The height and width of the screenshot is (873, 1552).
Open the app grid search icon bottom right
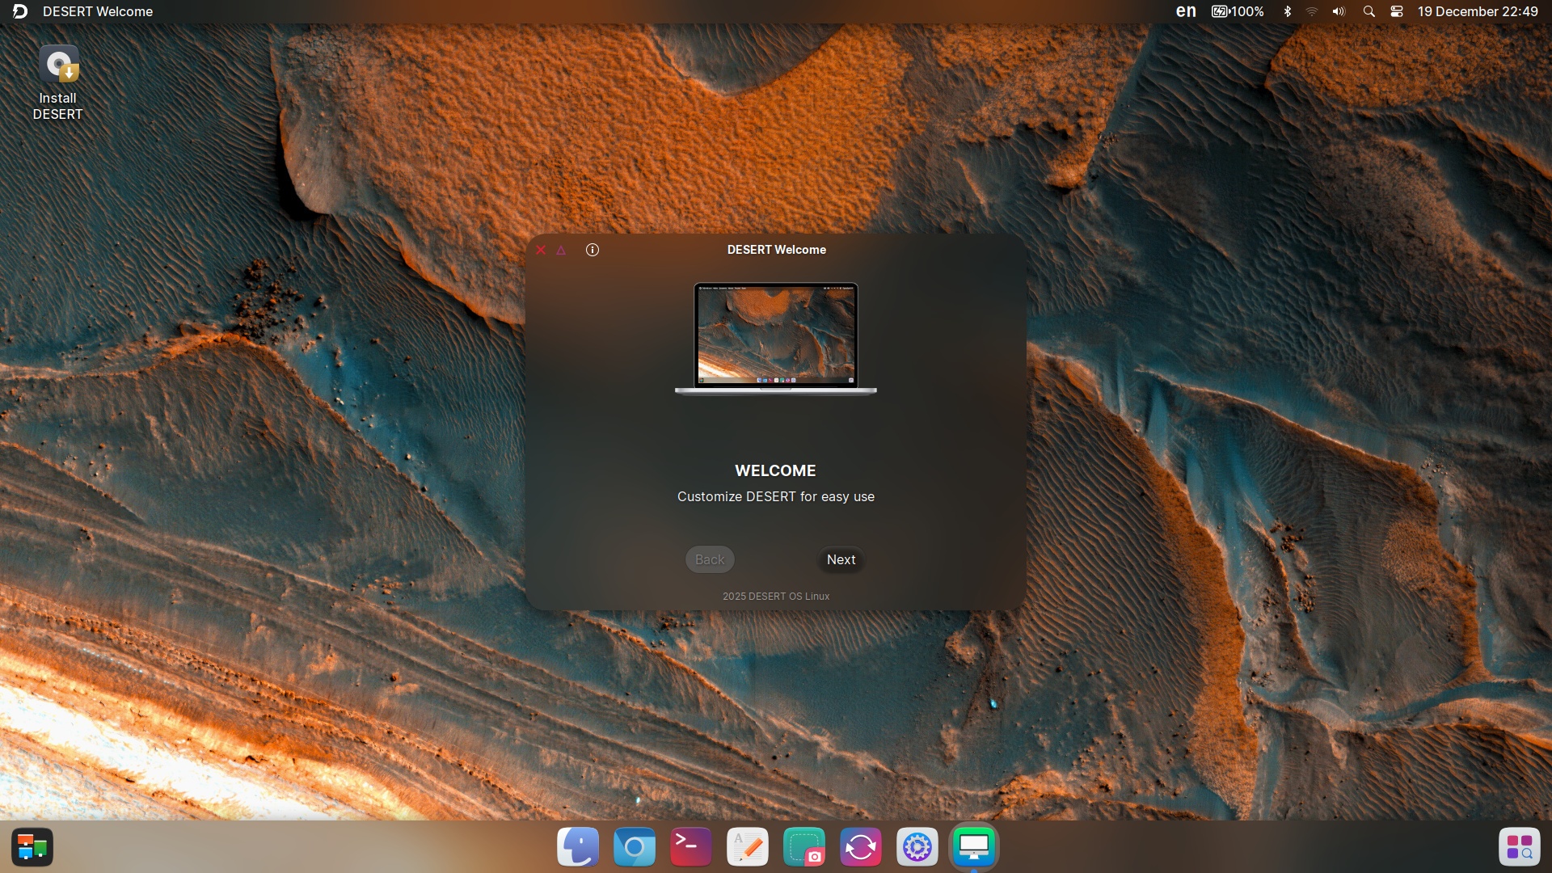[x=1520, y=847]
